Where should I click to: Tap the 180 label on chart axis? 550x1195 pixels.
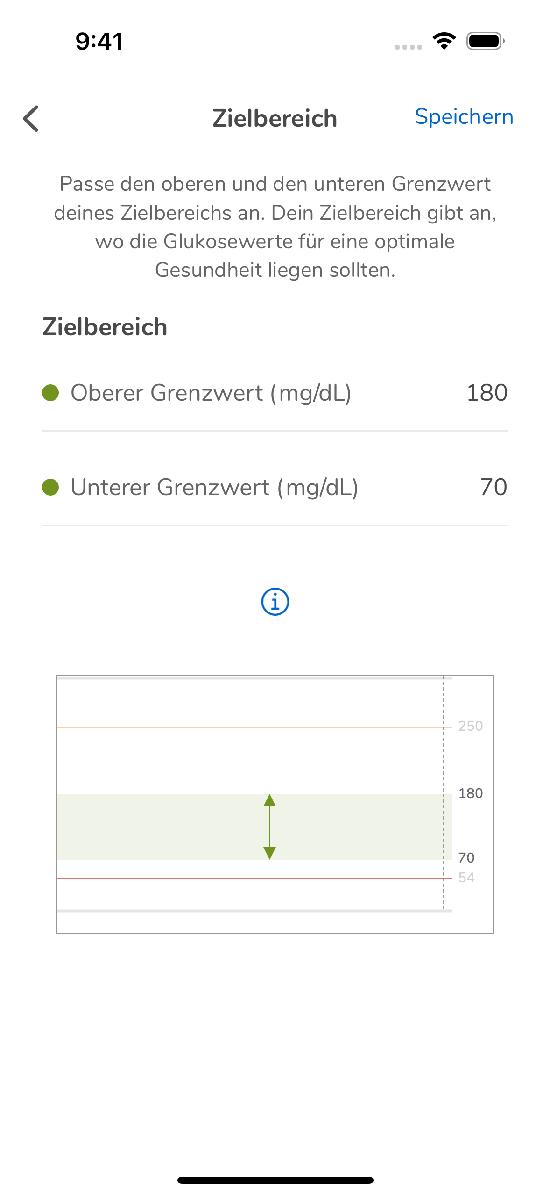(471, 793)
